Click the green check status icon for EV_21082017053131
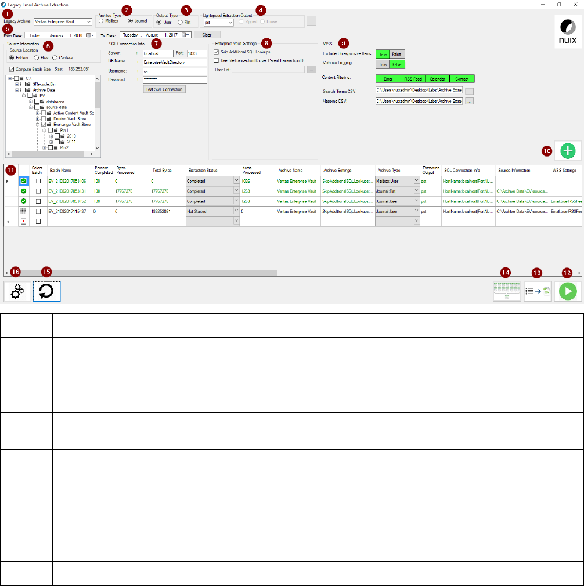This screenshot has width=584, height=586. tap(24, 191)
